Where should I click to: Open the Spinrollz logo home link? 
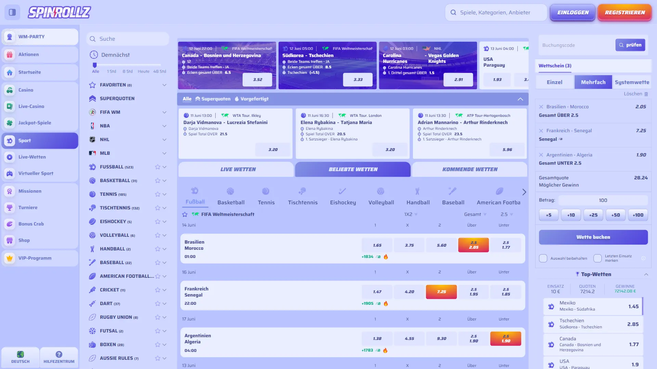59,12
